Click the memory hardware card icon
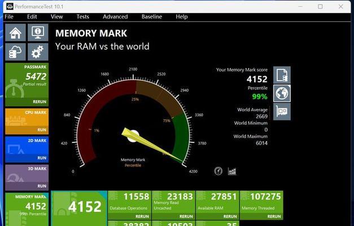The image size is (354, 226). [282, 111]
